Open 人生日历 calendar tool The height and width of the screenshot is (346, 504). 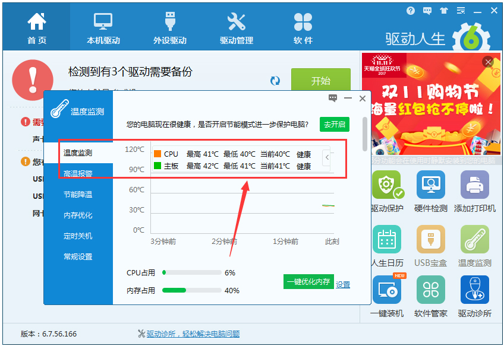point(387,246)
